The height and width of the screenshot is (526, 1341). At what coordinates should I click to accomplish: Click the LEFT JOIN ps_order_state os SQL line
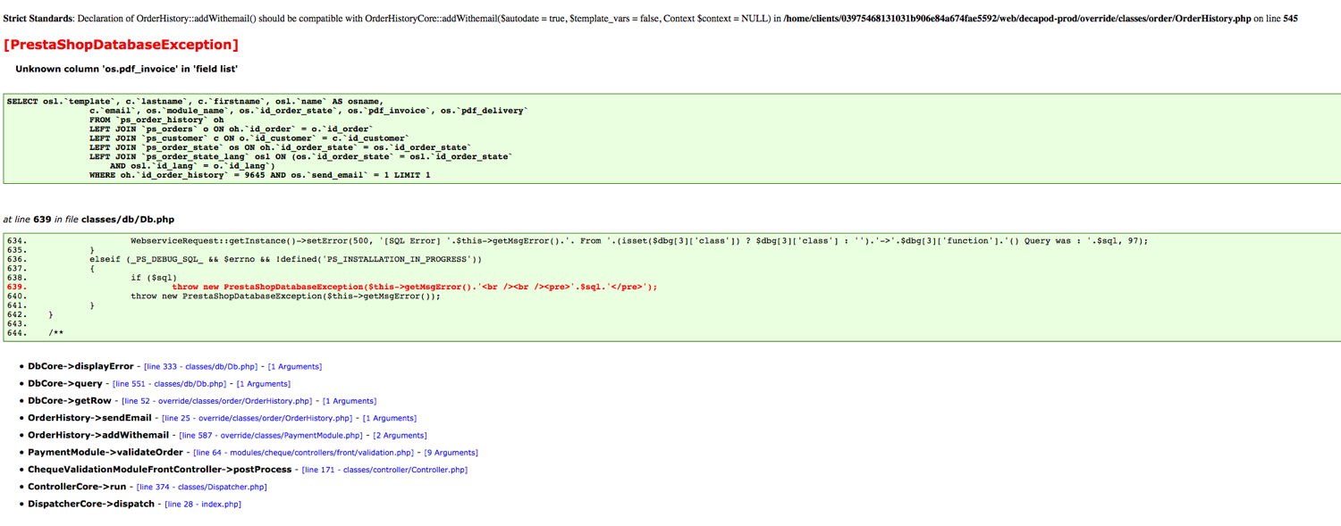coord(279,148)
